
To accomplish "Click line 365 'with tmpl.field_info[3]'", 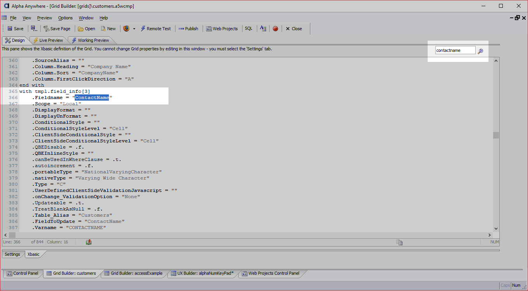I will 55,91.
